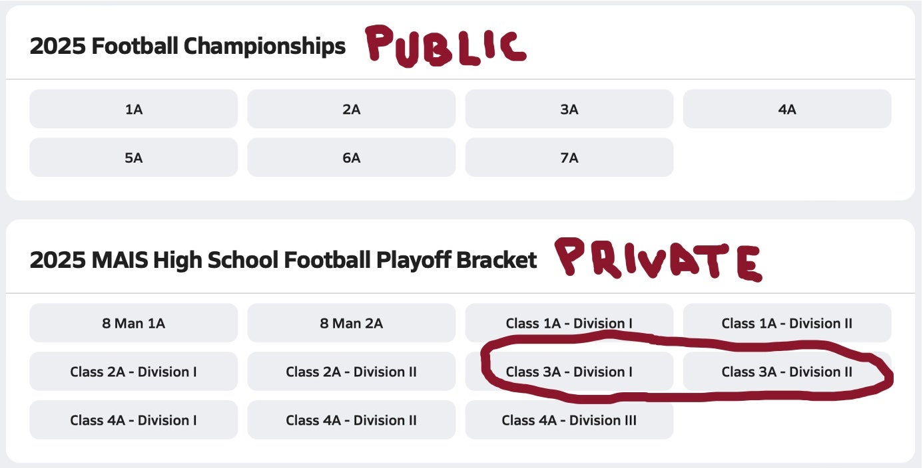Choose Class 4A - Division II bracket

tap(351, 420)
